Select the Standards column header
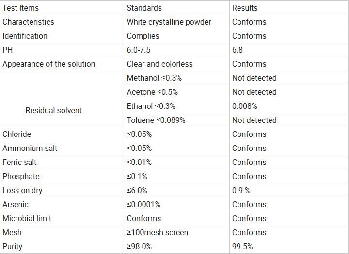This screenshot has height=254, width=349. [x=177, y=8]
